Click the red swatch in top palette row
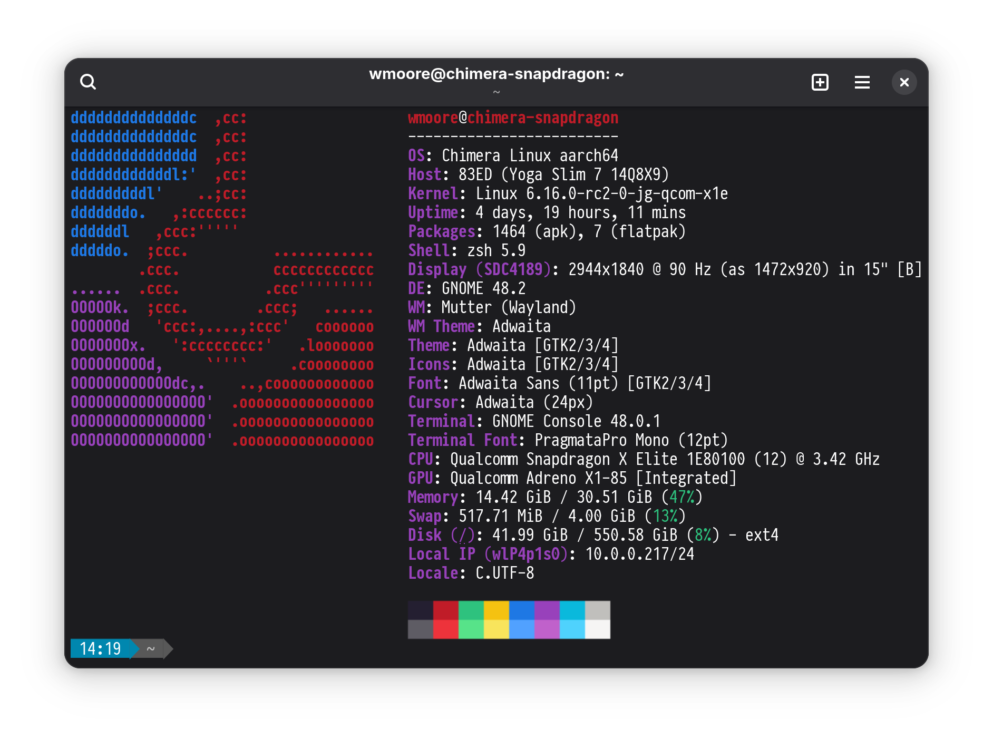The height and width of the screenshot is (739, 993). pos(446,610)
